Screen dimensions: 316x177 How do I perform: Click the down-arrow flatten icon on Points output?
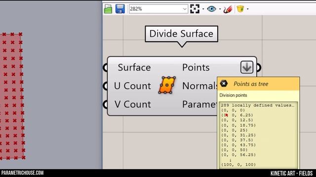pos(247,67)
